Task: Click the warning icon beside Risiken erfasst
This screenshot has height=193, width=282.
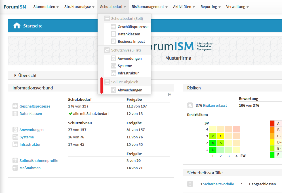Action: pyautogui.click(x=190, y=105)
